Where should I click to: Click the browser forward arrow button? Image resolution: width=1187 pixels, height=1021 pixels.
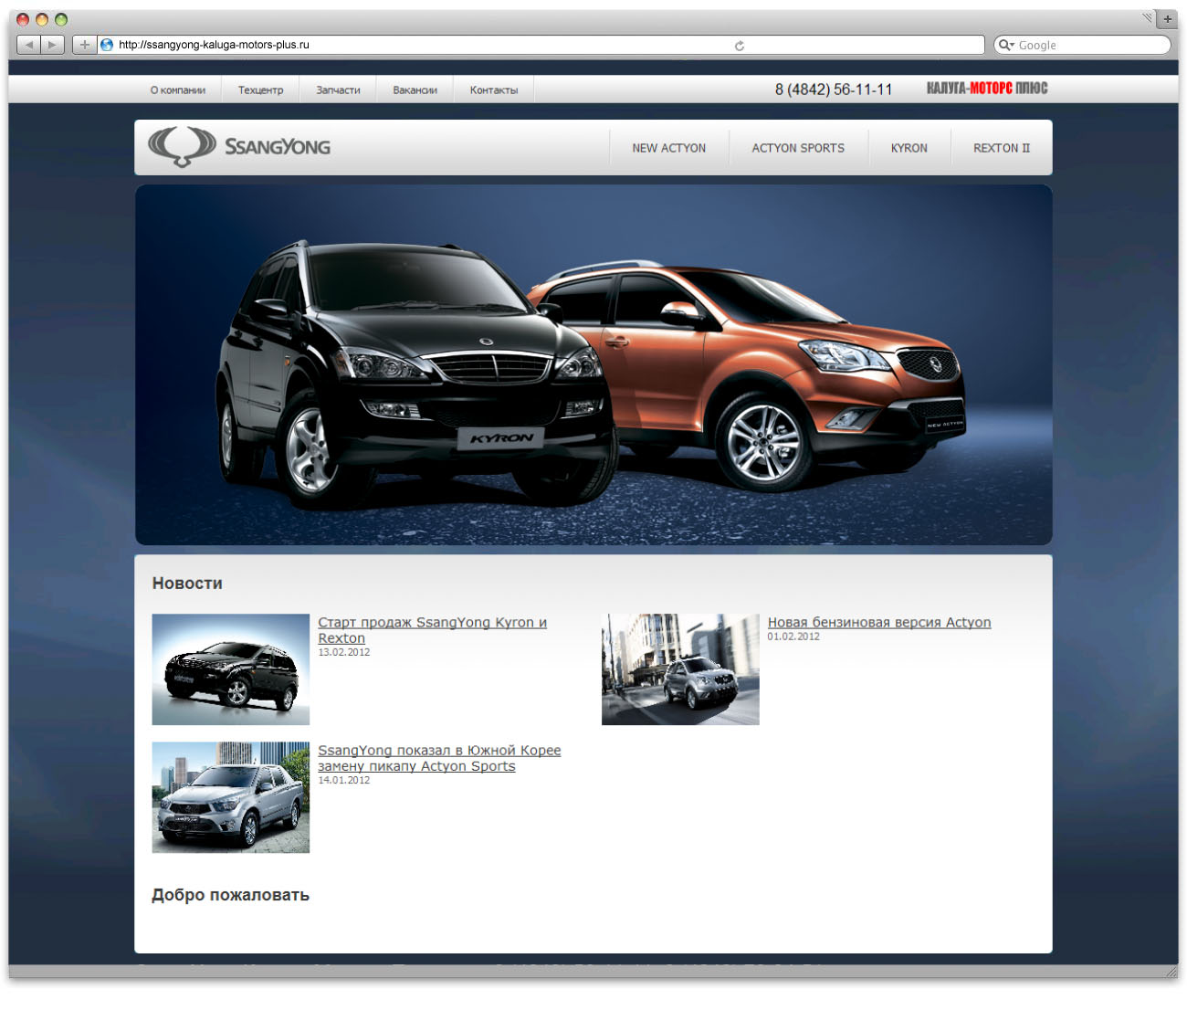pyautogui.click(x=53, y=45)
